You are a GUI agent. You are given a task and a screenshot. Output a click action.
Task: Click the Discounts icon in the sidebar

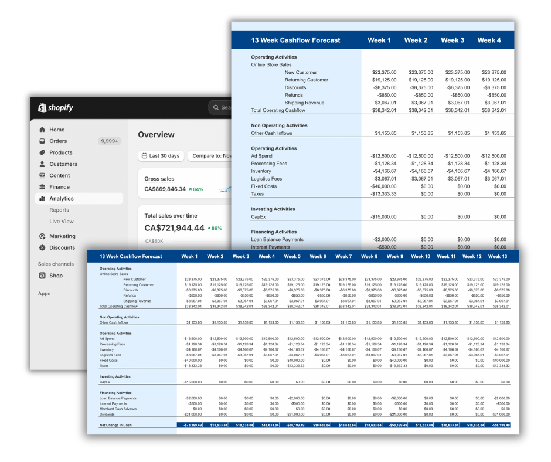click(x=42, y=247)
